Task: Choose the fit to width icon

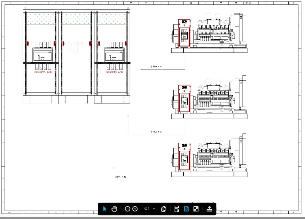Action: point(177,209)
